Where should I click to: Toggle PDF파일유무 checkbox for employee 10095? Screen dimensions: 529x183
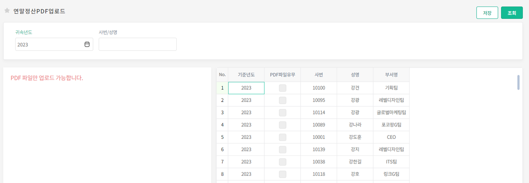click(x=282, y=100)
